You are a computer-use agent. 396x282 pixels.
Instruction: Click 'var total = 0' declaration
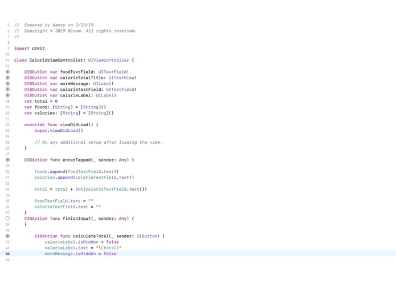(41, 101)
